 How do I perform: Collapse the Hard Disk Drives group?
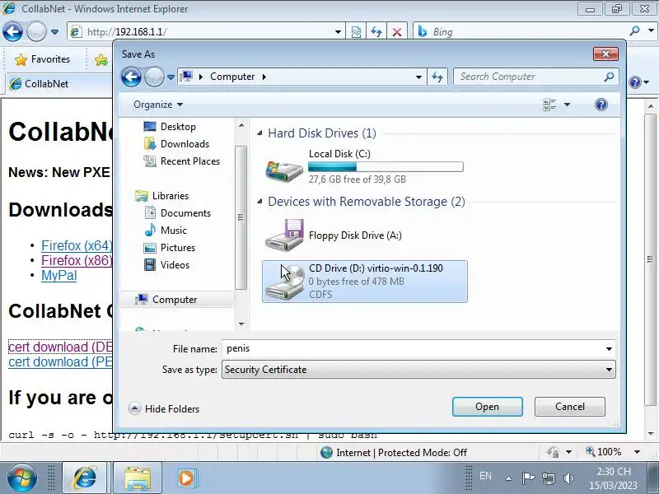(259, 133)
